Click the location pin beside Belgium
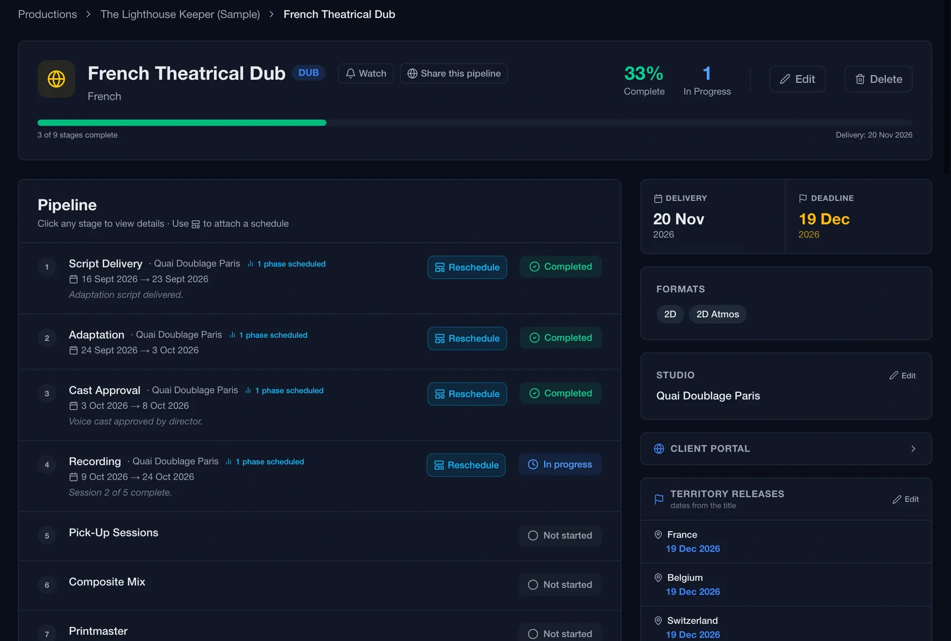Viewport: 951px width, 641px height. point(658,578)
